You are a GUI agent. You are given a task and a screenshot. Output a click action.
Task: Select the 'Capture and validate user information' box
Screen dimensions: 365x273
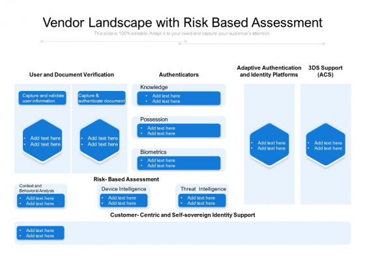(42, 98)
